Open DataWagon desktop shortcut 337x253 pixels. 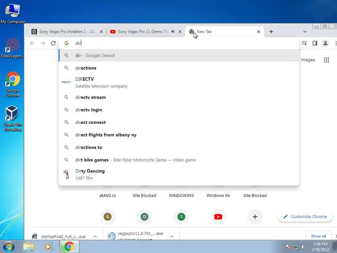pos(13,48)
